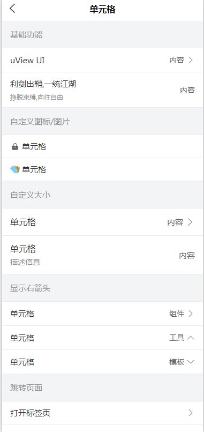Click the 内容 value in uView UI row
This screenshot has width=204, height=432.
point(177,60)
